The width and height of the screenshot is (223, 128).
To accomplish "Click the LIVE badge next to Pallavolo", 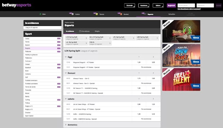I will pyautogui.click(x=59, y=52).
